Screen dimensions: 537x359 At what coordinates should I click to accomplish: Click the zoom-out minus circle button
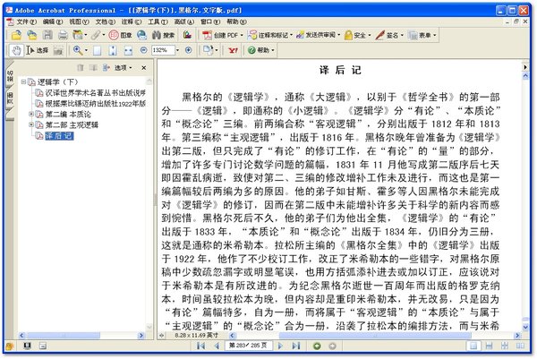[143, 50]
